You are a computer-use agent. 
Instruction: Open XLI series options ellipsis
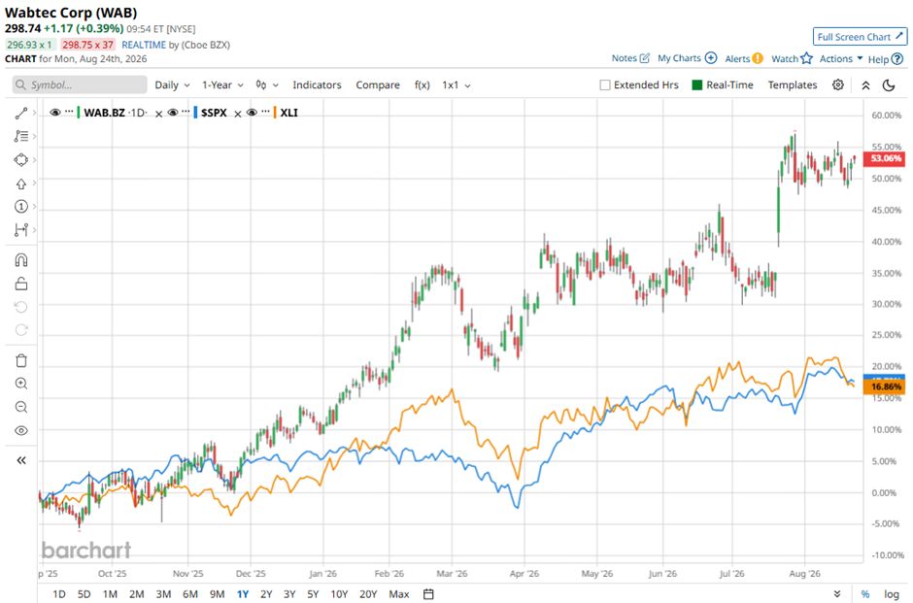265,111
